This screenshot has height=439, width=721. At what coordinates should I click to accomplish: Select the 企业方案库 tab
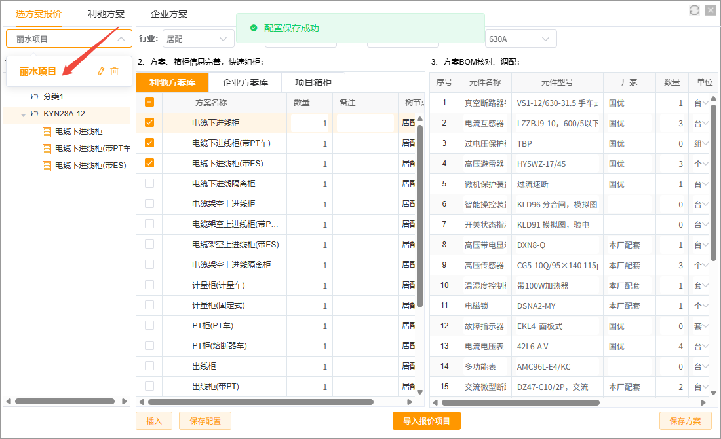tap(245, 82)
